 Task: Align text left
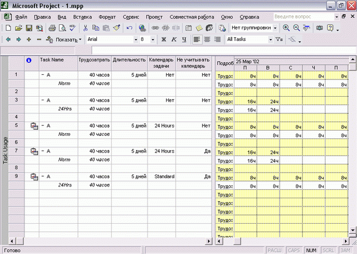(x=197, y=40)
